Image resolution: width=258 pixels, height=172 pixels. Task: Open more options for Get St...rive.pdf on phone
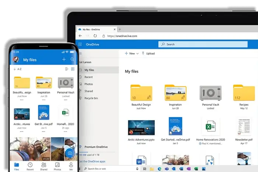[43, 131]
